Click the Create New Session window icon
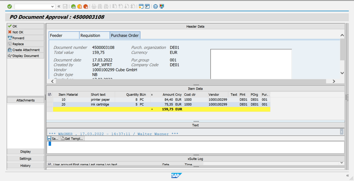 coord(141,6)
